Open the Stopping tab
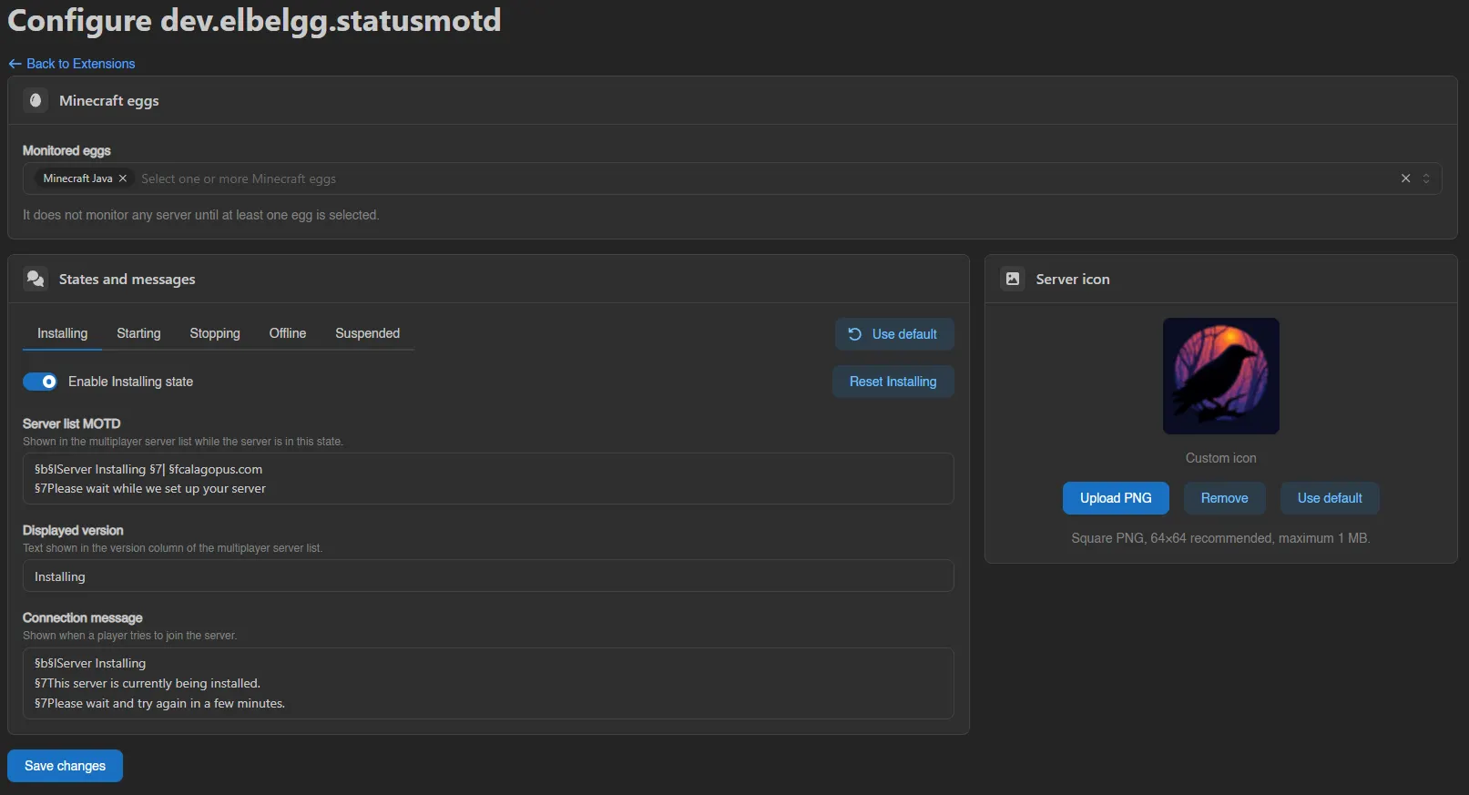 coord(215,333)
